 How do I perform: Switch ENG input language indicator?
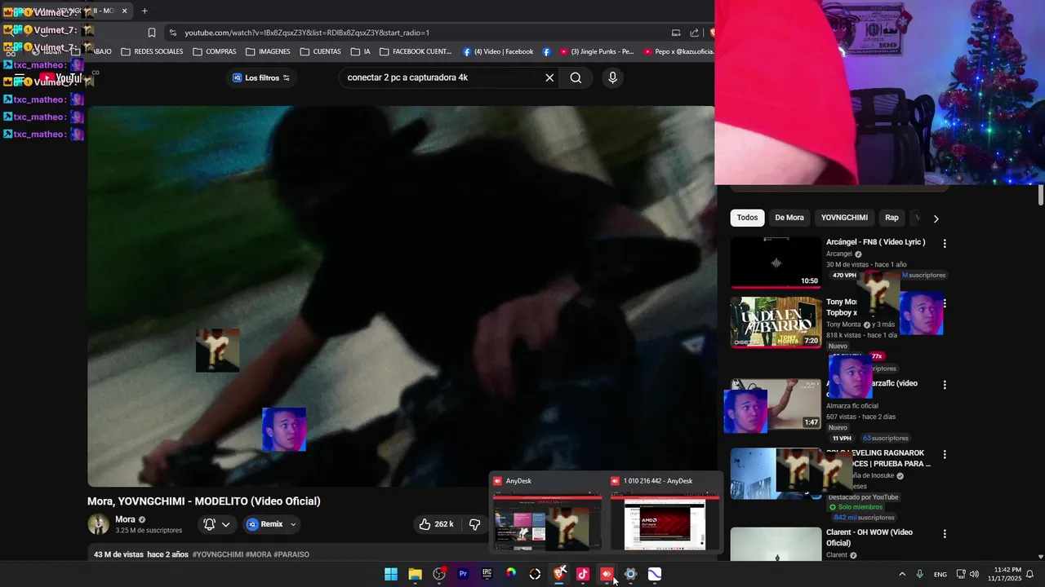(940, 574)
